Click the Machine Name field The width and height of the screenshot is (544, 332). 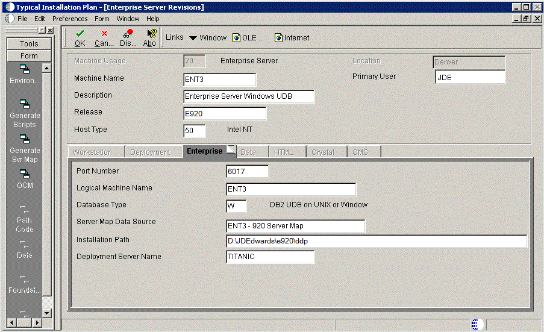pos(220,80)
